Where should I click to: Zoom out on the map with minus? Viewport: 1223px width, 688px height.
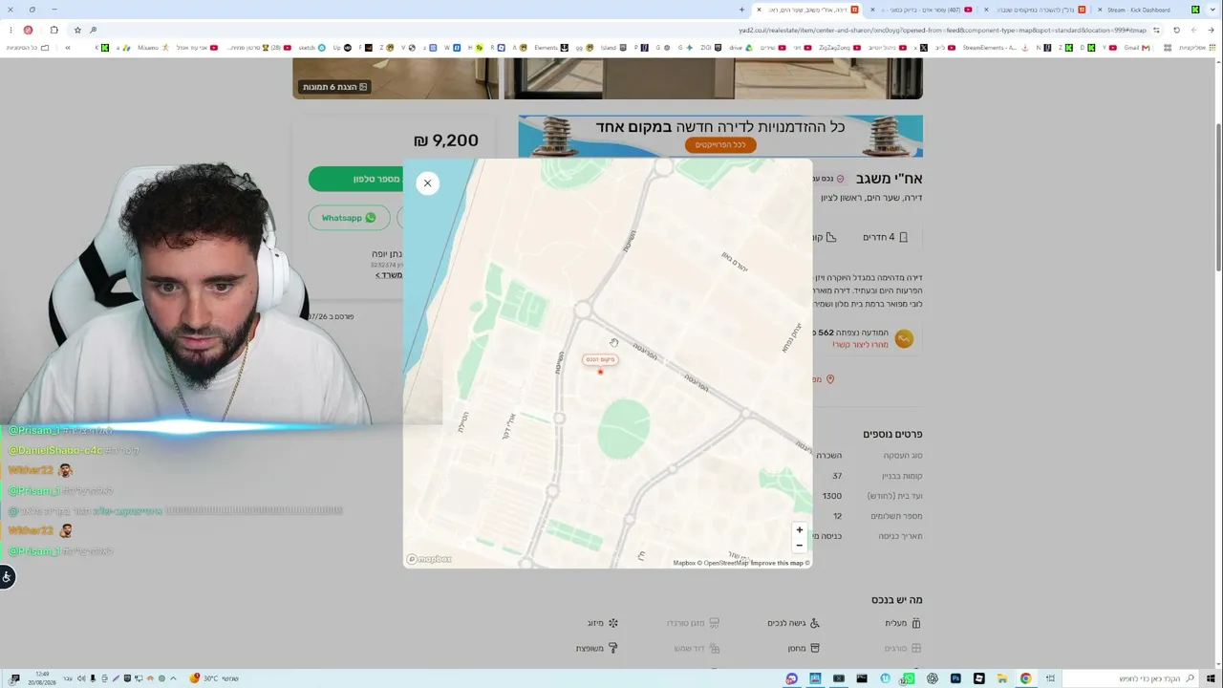pyautogui.click(x=800, y=546)
